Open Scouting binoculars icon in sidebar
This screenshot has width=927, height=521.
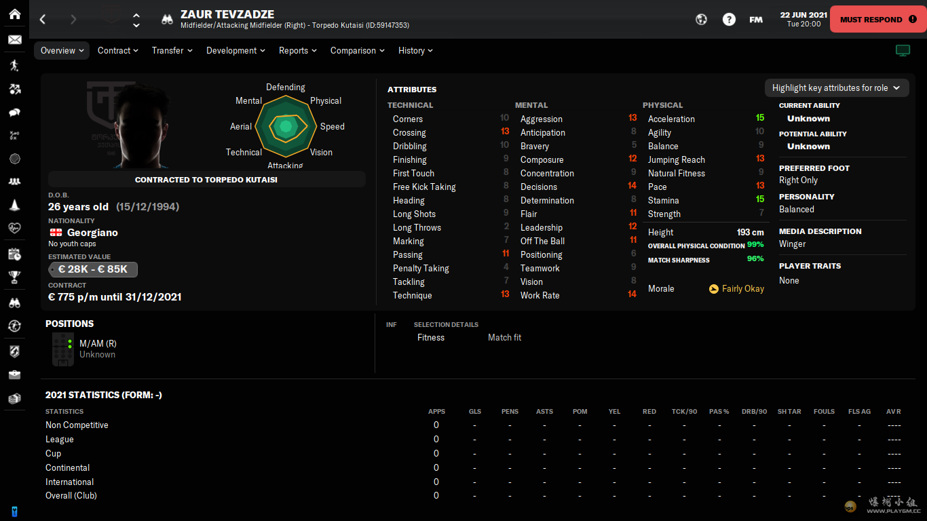(14, 303)
